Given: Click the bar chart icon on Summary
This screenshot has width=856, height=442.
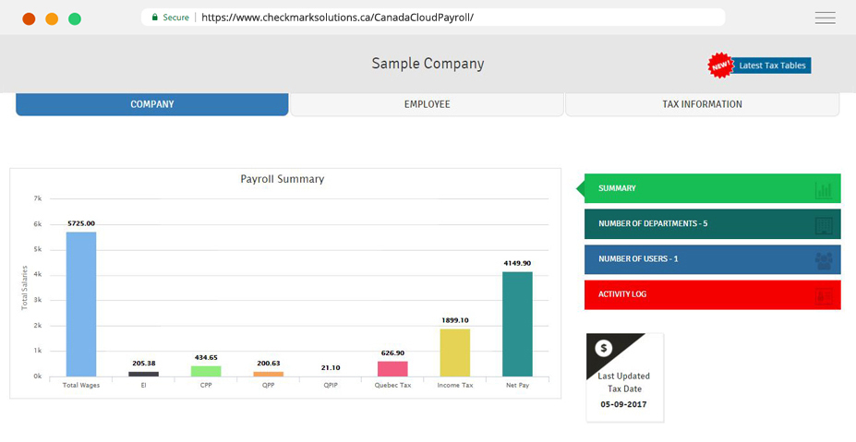Looking at the screenshot, I should tap(823, 190).
